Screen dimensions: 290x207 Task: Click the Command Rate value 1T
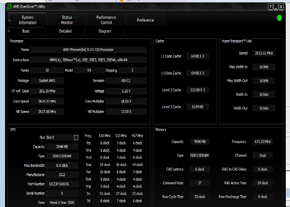(200, 183)
